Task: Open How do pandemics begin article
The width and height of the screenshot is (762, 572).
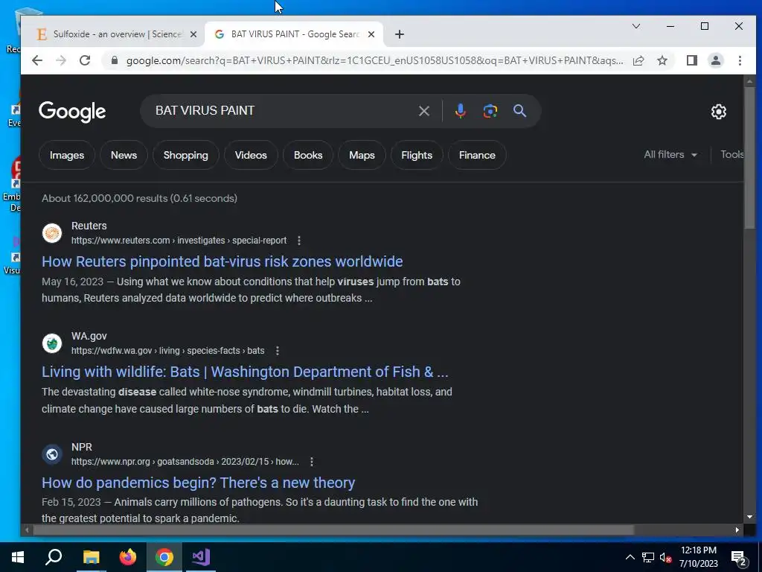Action: pyautogui.click(x=198, y=483)
